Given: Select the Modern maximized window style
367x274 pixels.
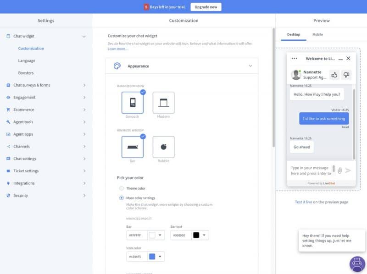Looking at the screenshot, I should point(163,103).
